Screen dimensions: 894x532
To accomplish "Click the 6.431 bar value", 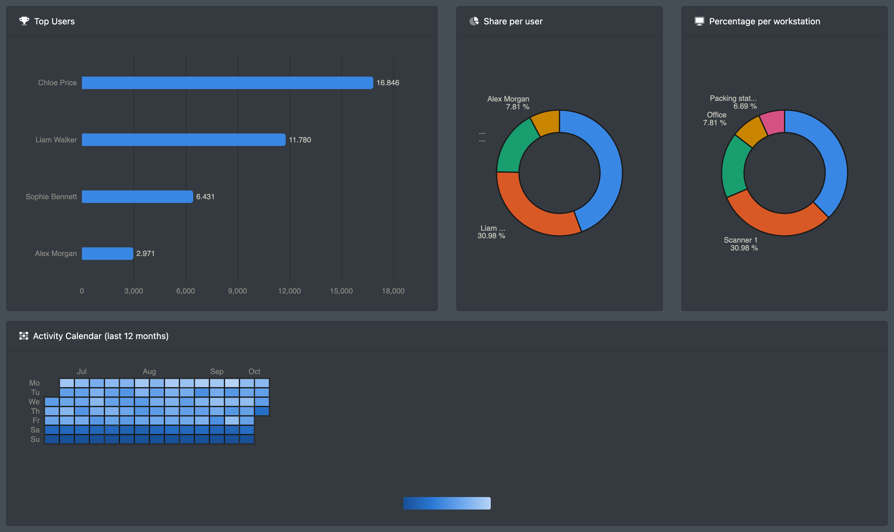I will (x=205, y=197).
